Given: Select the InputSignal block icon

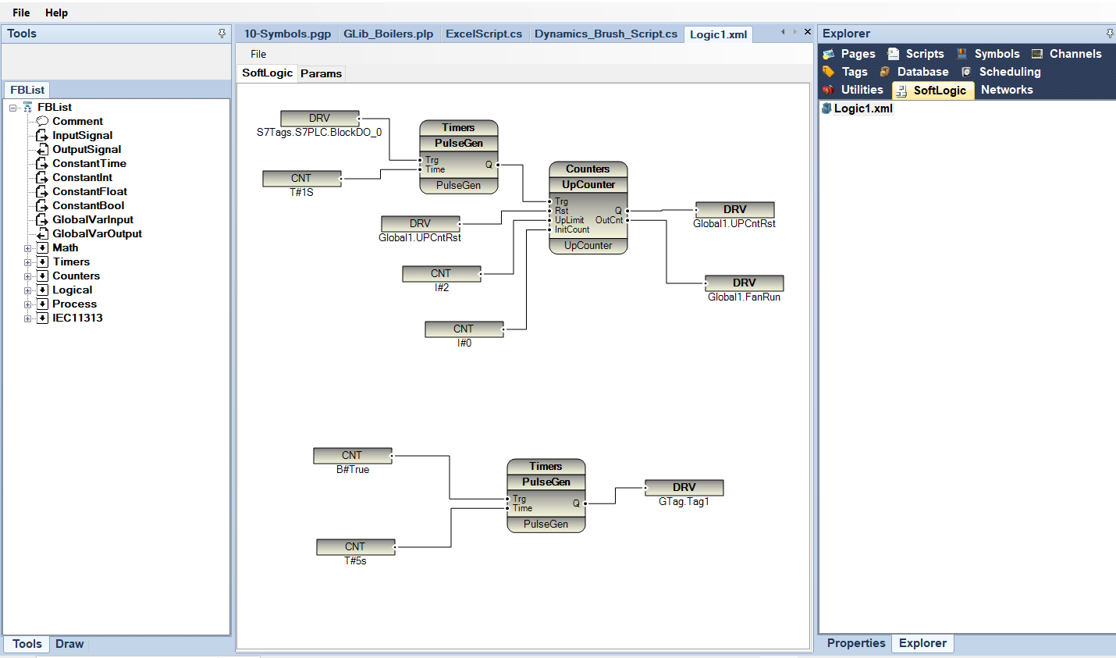Looking at the screenshot, I should click(43, 135).
